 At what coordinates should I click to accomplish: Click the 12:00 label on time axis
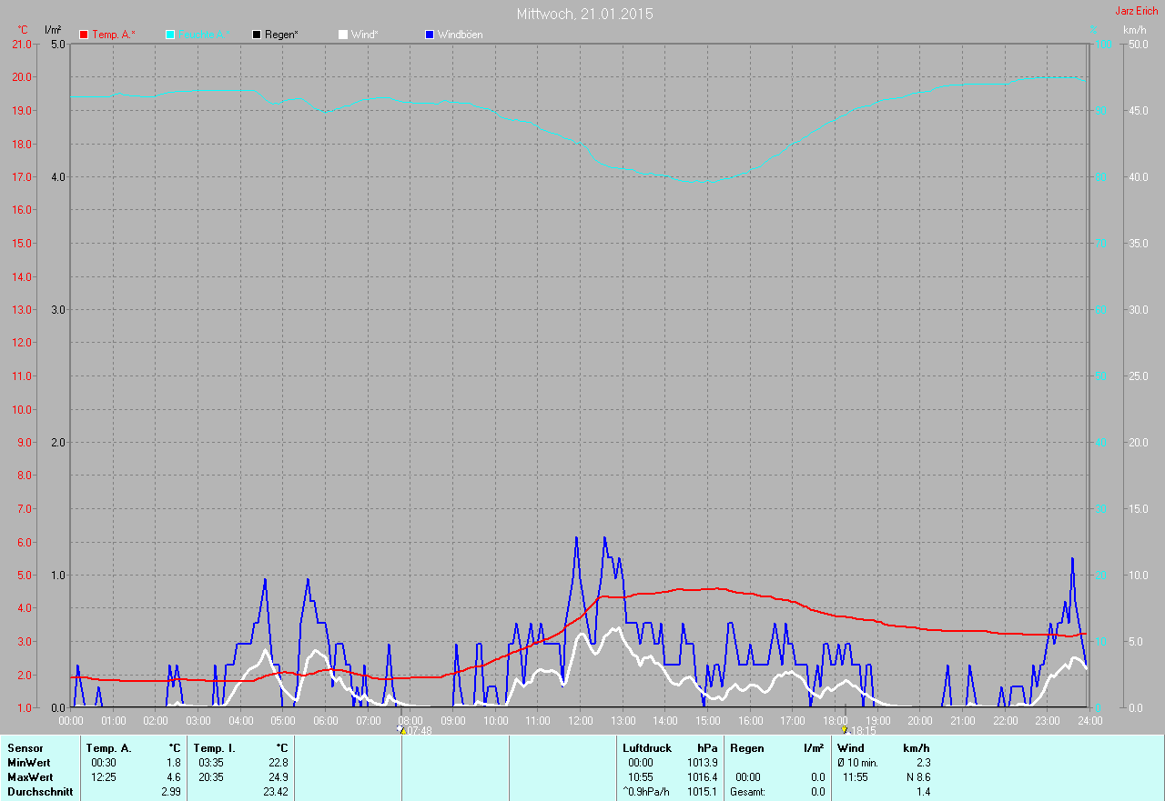(x=580, y=721)
